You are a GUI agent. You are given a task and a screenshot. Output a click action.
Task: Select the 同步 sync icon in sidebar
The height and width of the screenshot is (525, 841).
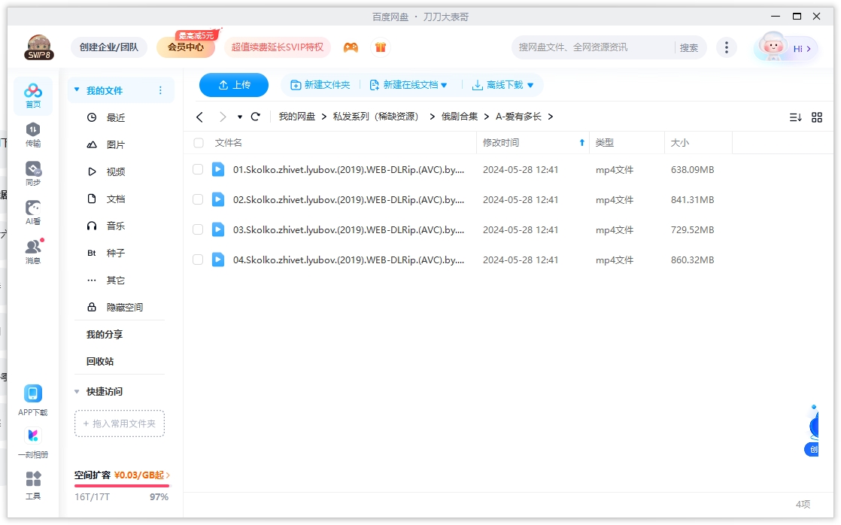pyautogui.click(x=32, y=172)
